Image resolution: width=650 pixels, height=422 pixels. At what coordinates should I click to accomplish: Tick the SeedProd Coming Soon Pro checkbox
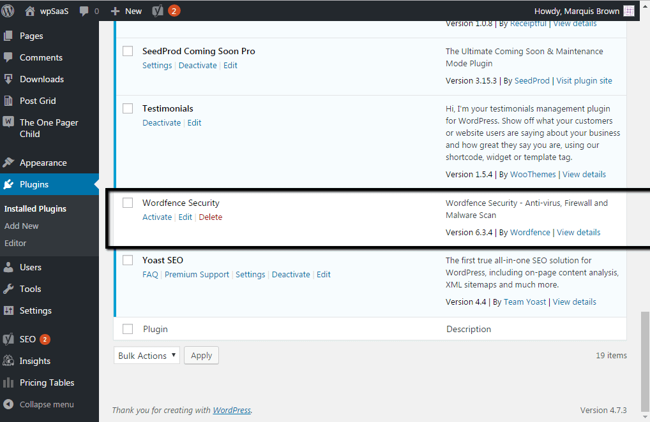[128, 51]
